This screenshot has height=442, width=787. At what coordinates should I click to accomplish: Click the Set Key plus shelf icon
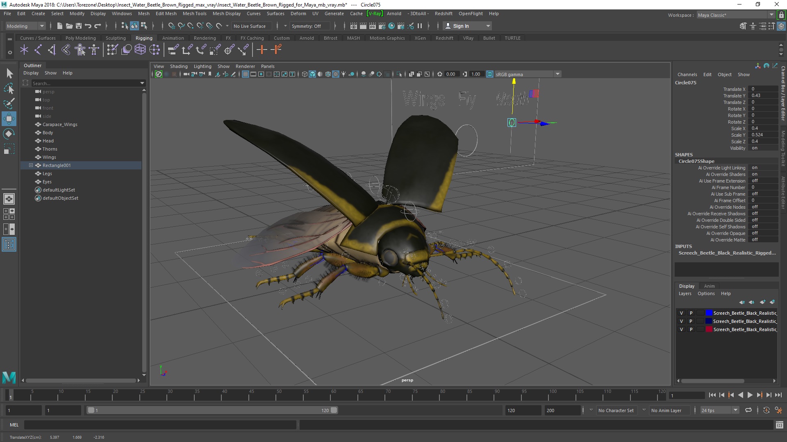(x=262, y=50)
